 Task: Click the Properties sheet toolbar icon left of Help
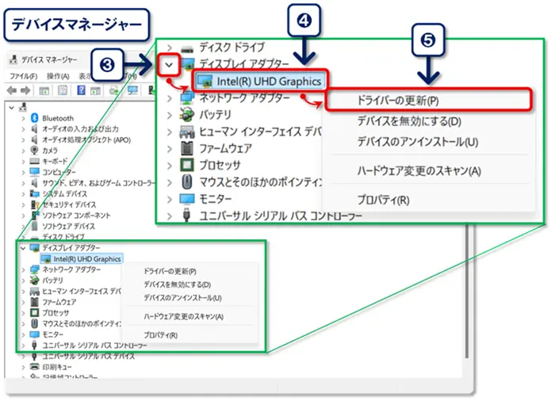click(x=63, y=90)
